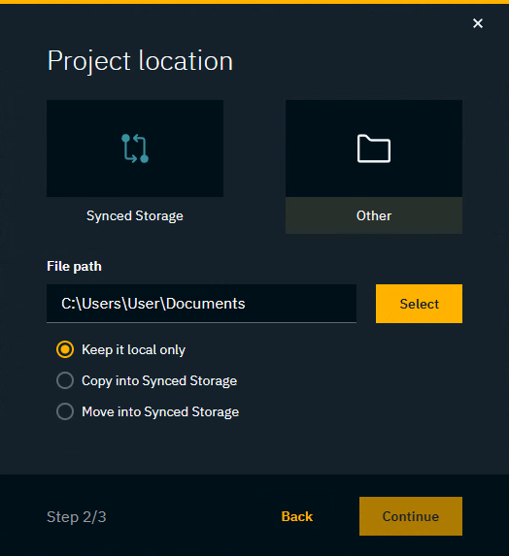Click the 'Move into Synced Storage' label text
The width and height of the screenshot is (509, 556).
(160, 411)
